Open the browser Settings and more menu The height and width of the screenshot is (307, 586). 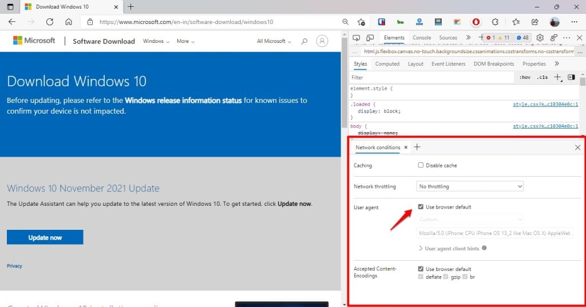(575, 22)
